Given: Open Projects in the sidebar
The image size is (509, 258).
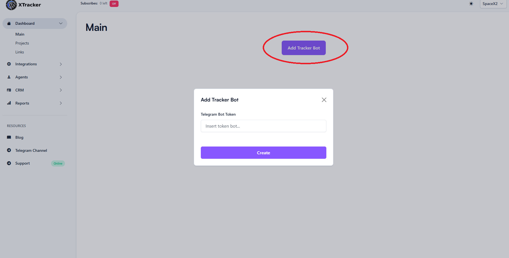Looking at the screenshot, I should pyautogui.click(x=22, y=43).
